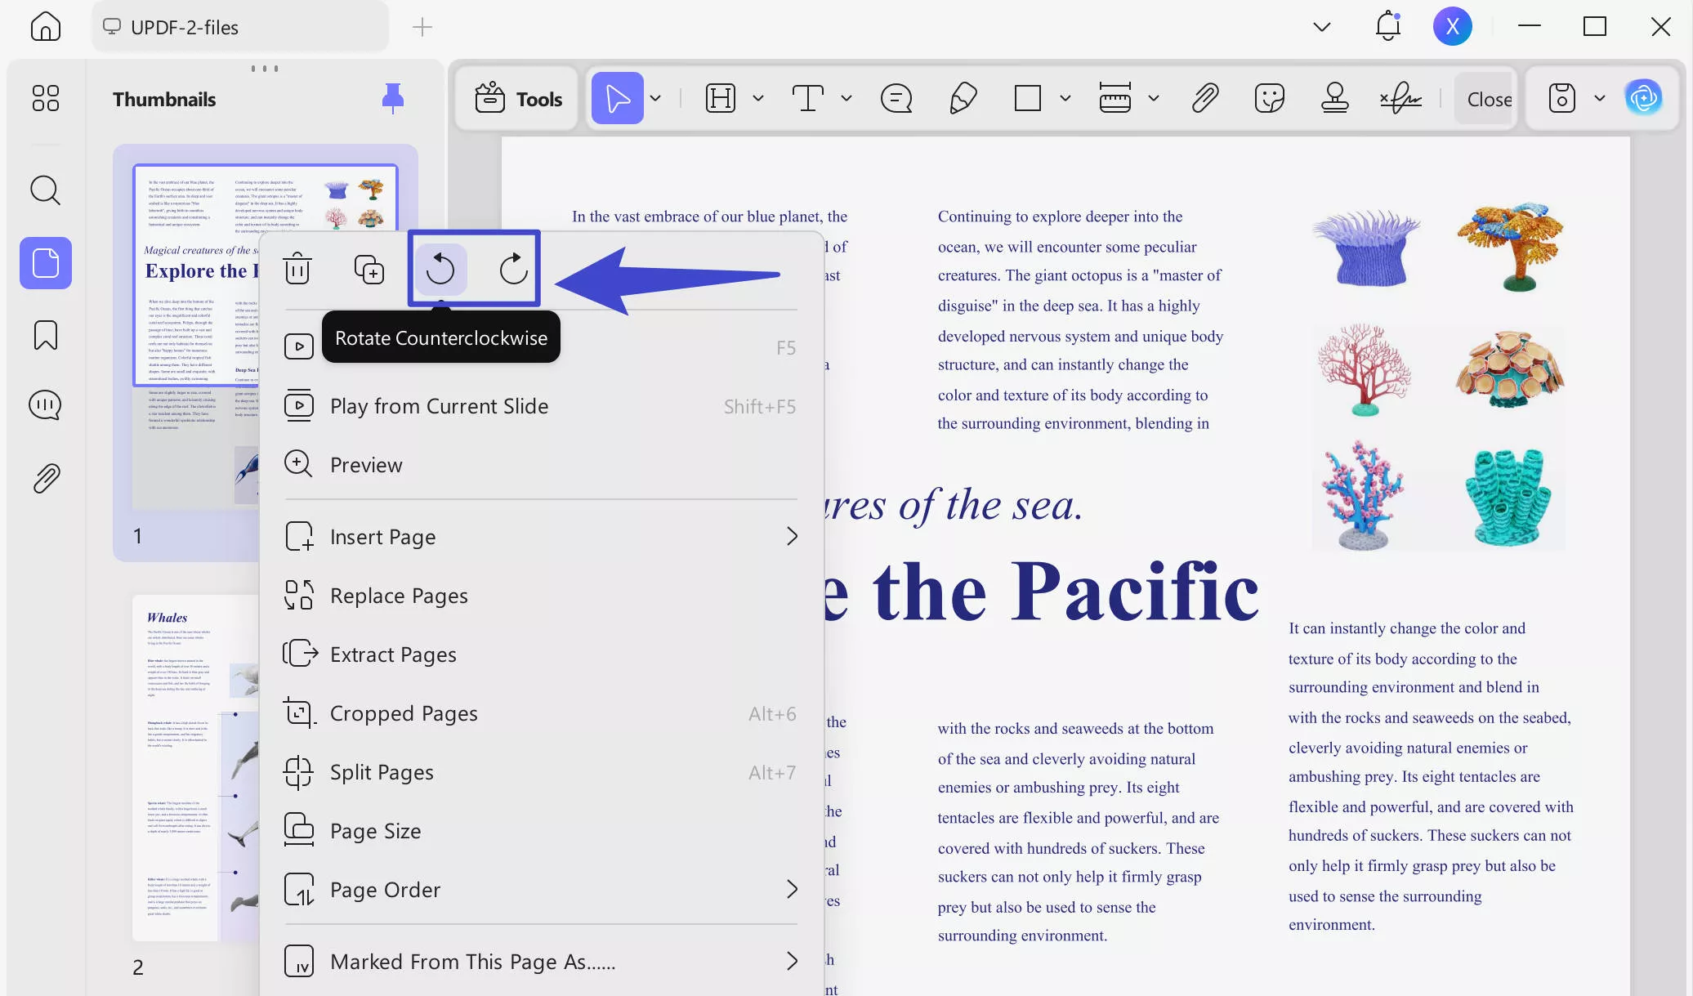Image resolution: width=1693 pixels, height=996 pixels.
Task: Open the Search panel in the left sidebar
Action: point(45,190)
